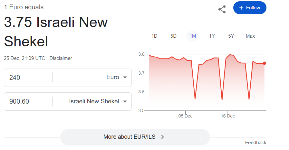Click the chevron arrow beside EUR/ILS
The height and width of the screenshot is (150, 289).
point(163,137)
